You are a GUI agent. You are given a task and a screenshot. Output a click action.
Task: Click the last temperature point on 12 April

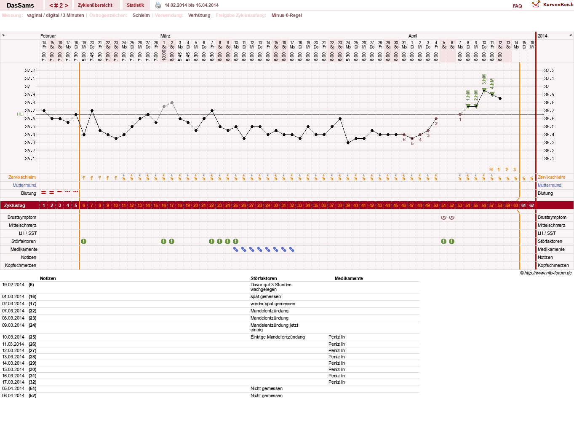click(500, 98)
